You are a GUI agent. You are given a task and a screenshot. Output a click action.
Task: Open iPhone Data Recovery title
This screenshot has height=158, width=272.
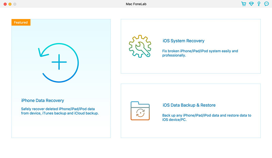click(42, 101)
